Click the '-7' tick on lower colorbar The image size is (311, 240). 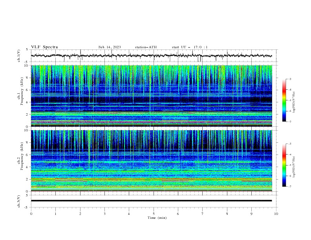289,187
